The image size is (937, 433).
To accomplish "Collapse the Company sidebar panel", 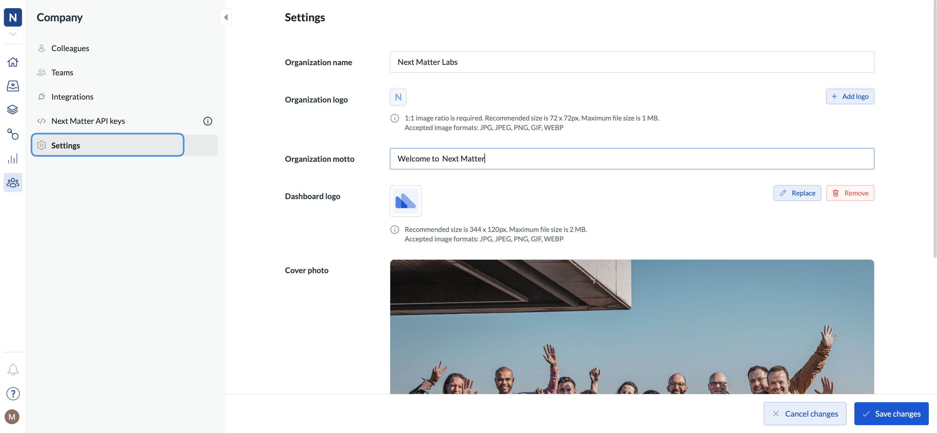I will (226, 17).
